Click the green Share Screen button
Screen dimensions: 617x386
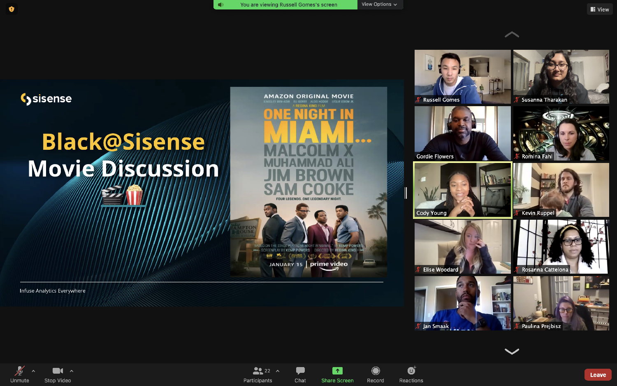(x=337, y=374)
